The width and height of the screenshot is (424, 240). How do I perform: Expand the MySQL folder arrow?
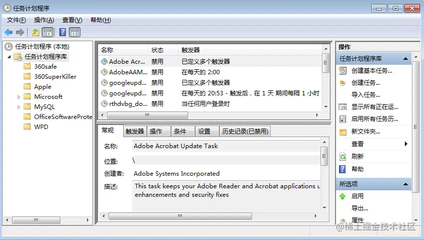(19, 107)
